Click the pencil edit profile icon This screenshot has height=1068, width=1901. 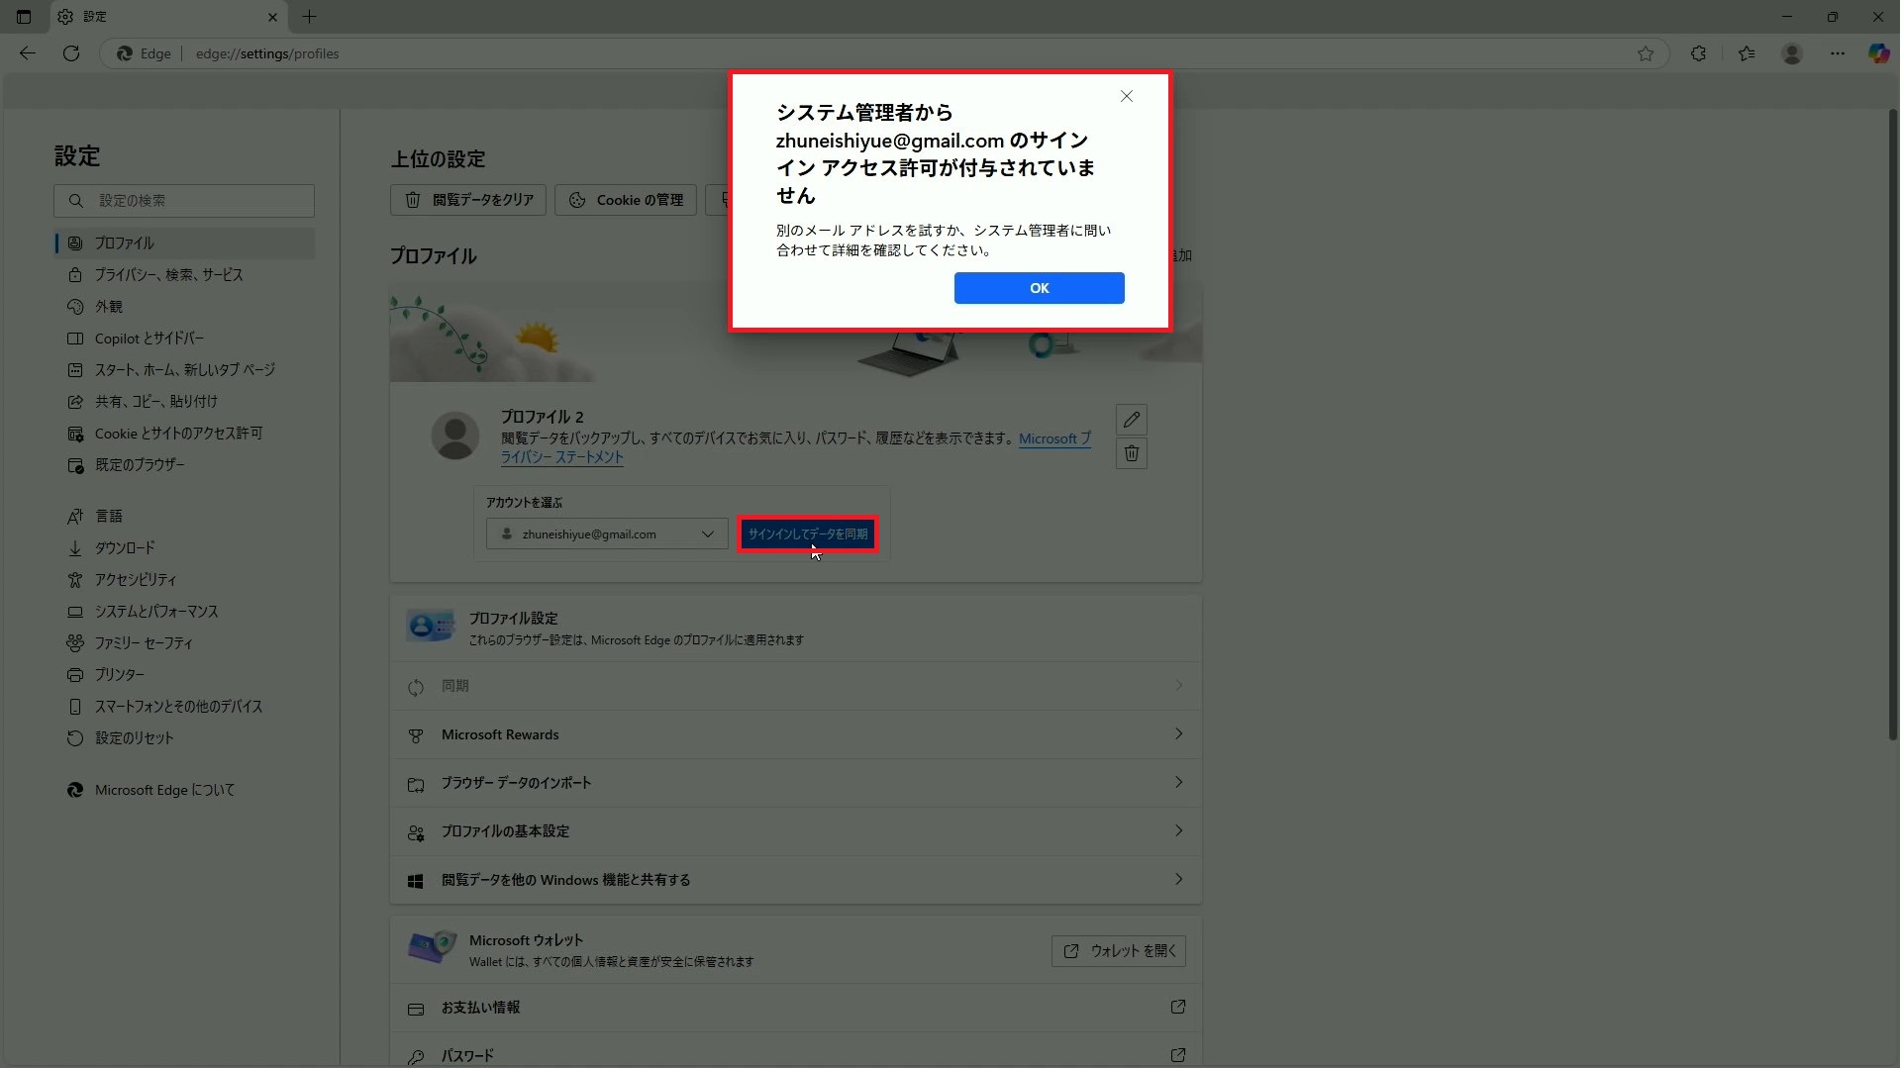pyautogui.click(x=1131, y=420)
